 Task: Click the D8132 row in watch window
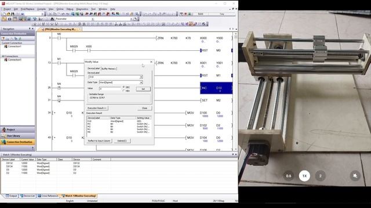click(56, 163)
